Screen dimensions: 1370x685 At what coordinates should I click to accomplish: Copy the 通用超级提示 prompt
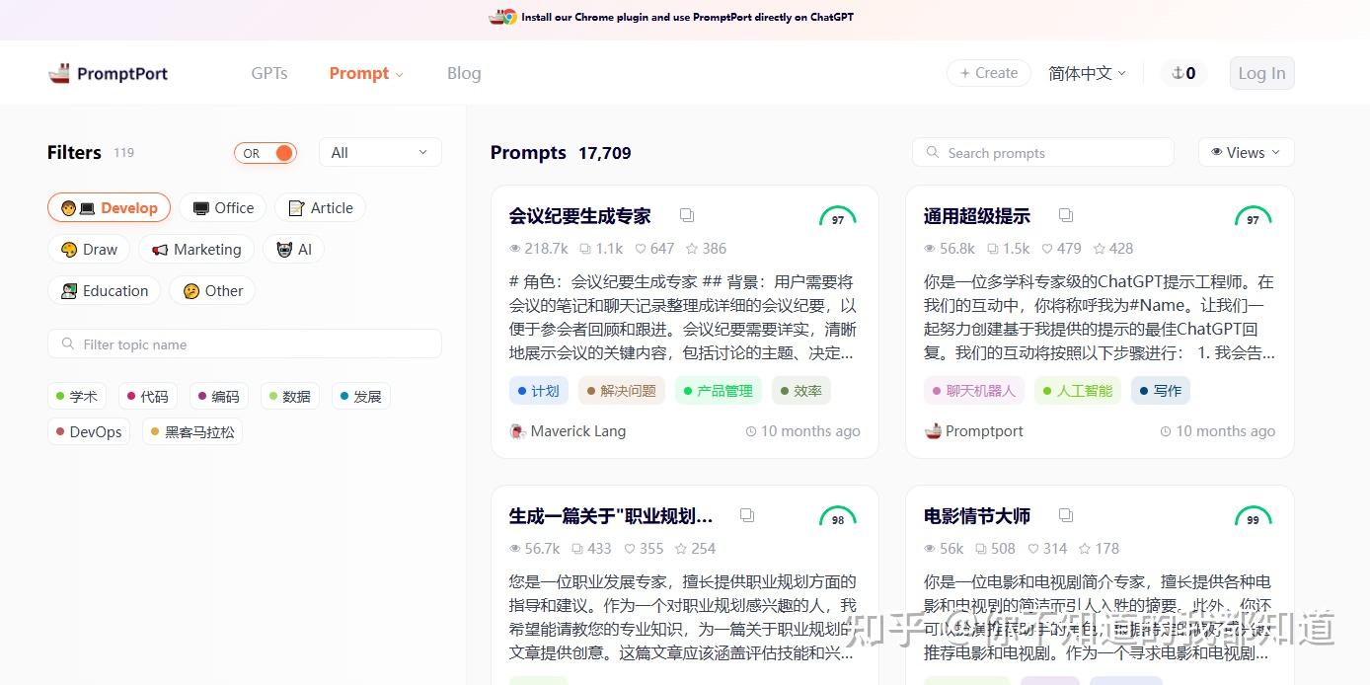pyautogui.click(x=1066, y=215)
